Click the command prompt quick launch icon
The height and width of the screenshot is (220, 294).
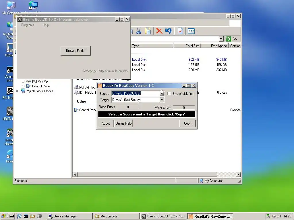(26, 216)
